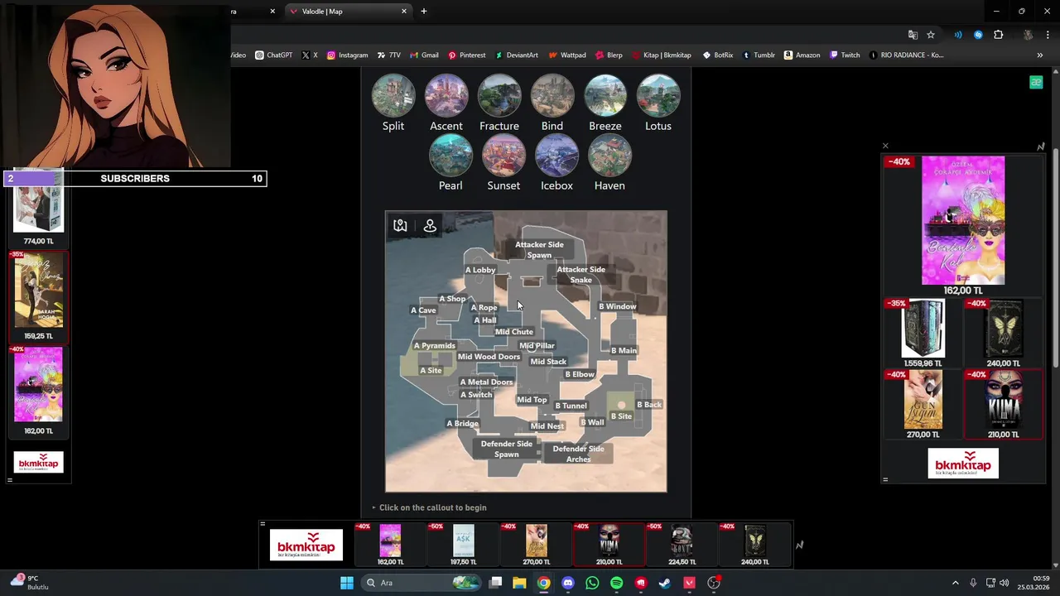Click the teal icon near the page's right edge
Image resolution: width=1060 pixels, height=596 pixels.
pos(1035,82)
